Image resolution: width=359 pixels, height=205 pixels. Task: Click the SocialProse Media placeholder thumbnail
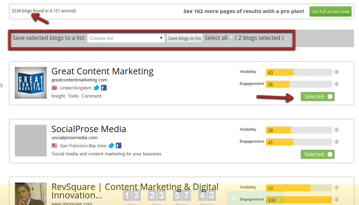tap(31, 141)
